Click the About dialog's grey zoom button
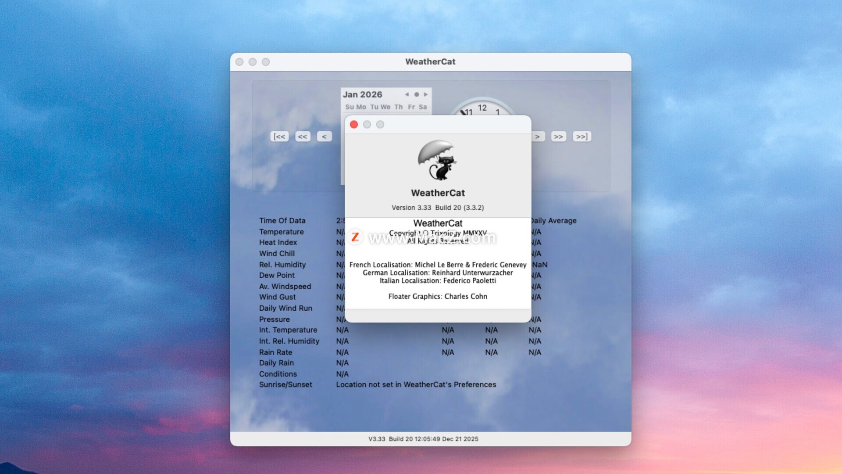Image resolution: width=842 pixels, height=474 pixels. coord(380,125)
